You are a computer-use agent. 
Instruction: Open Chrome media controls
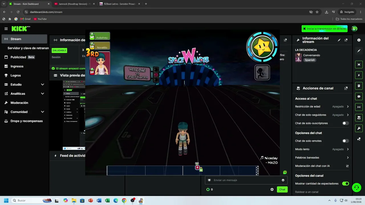(x=333, y=12)
